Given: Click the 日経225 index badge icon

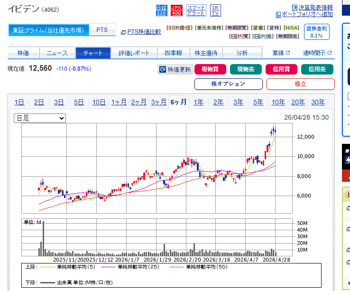Looking at the screenshot, I should (x=161, y=10).
